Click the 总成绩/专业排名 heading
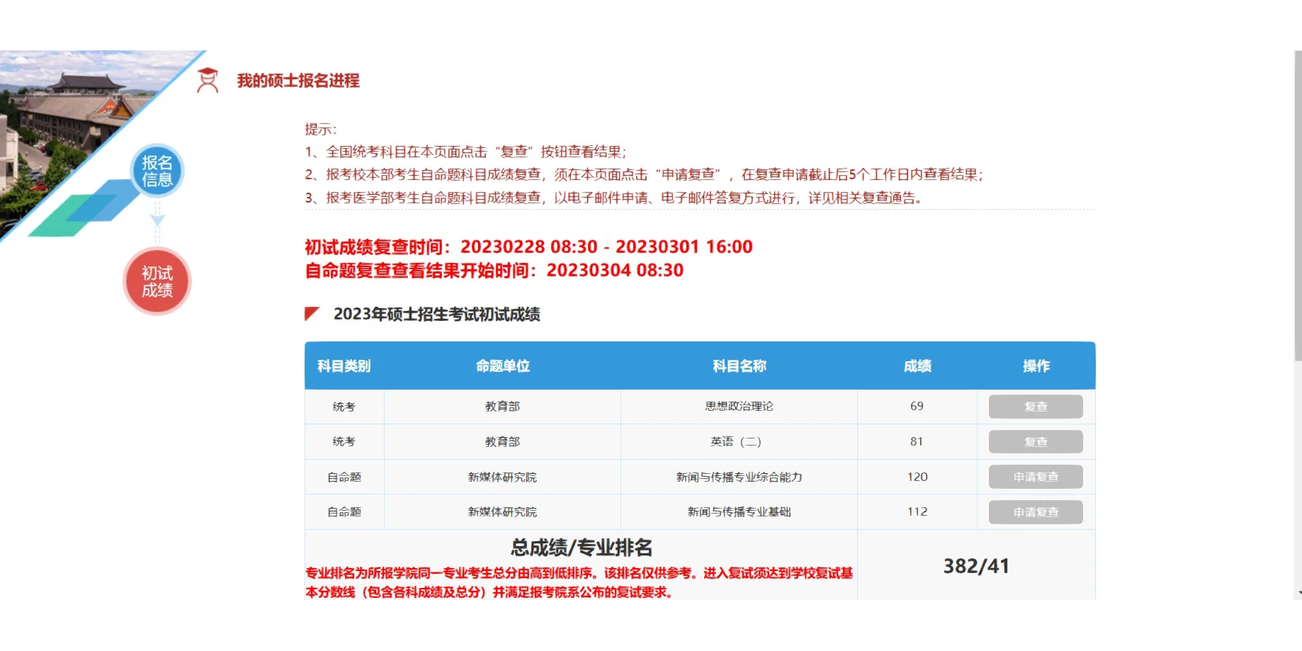 [582, 548]
